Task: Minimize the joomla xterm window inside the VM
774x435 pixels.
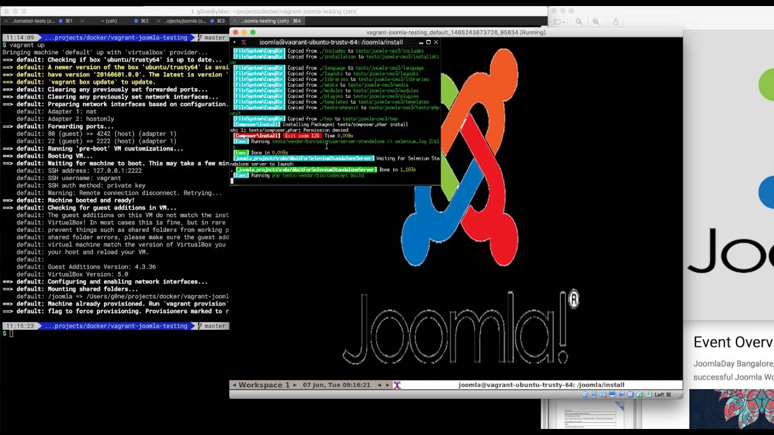Action: pyautogui.click(x=421, y=42)
